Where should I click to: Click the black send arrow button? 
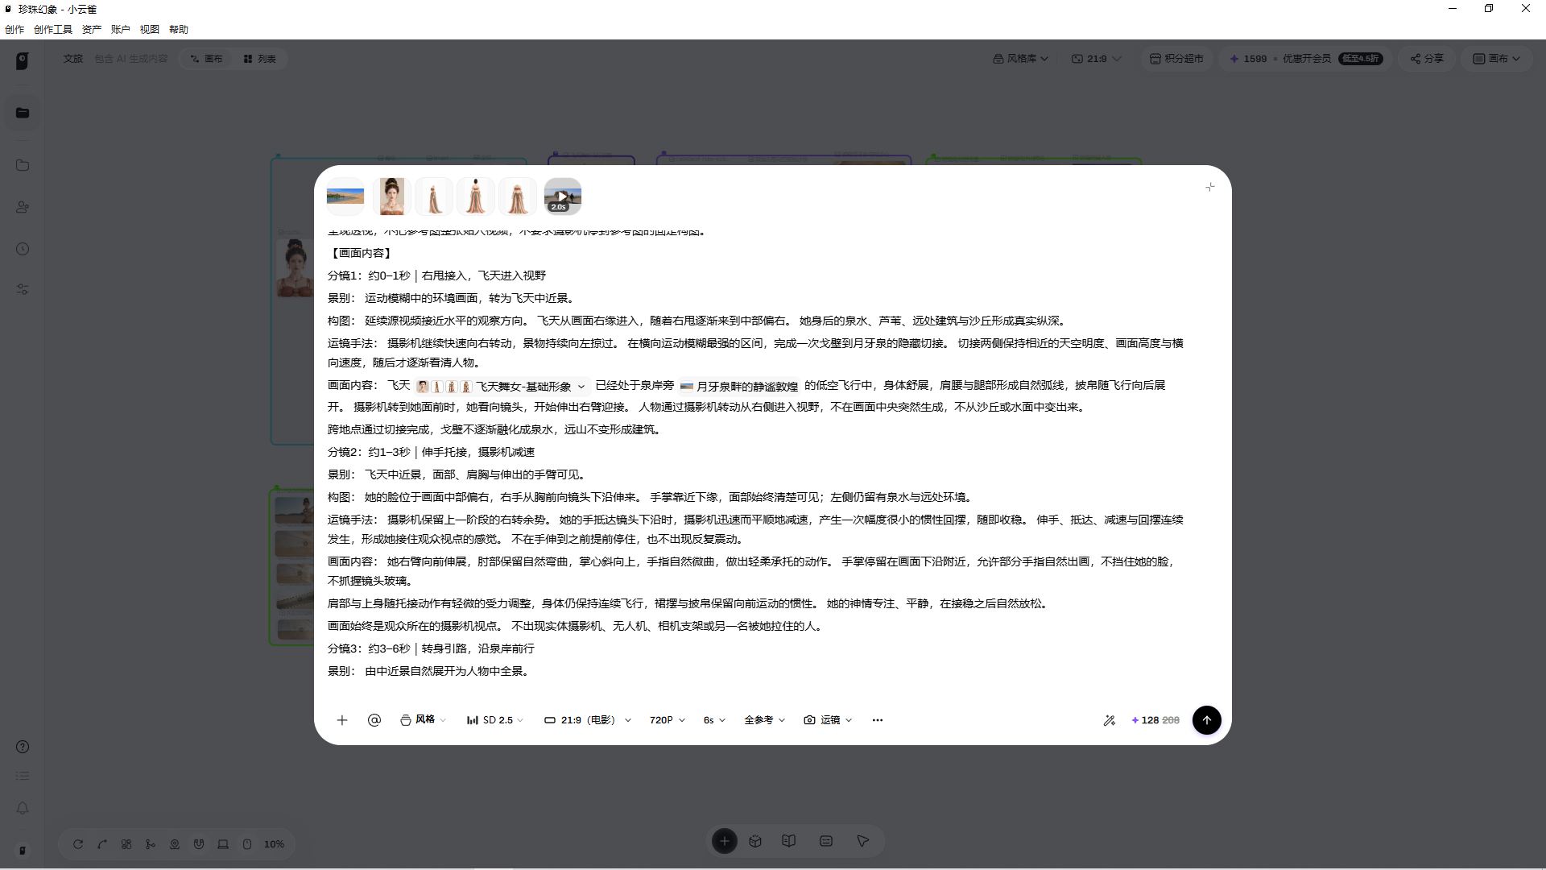(x=1206, y=720)
